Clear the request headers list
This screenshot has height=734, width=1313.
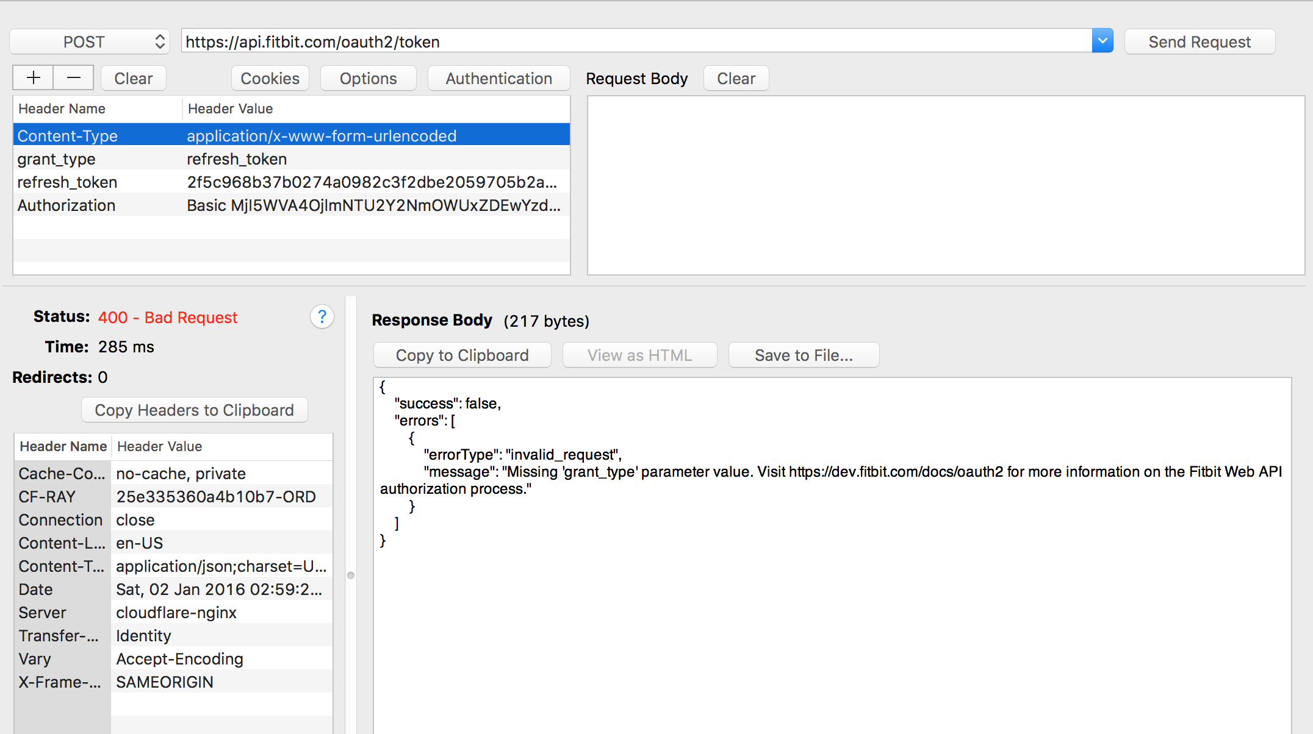[x=133, y=79]
